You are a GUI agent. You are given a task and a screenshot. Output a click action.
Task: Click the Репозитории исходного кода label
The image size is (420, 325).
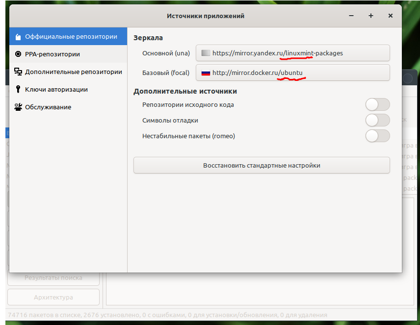(x=188, y=105)
